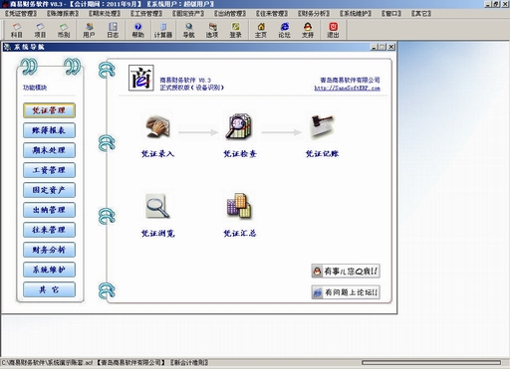Click the 凭证汇总 text label
The width and height of the screenshot is (510, 369).
pyautogui.click(x=240, y=234)
